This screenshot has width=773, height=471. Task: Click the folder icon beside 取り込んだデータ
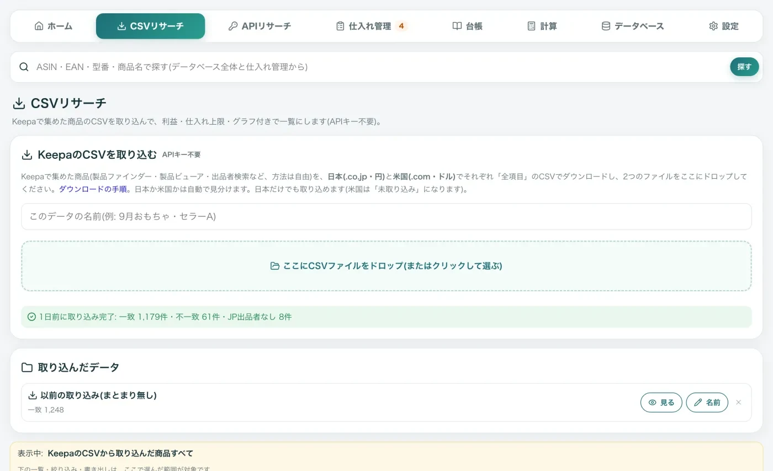27,367
